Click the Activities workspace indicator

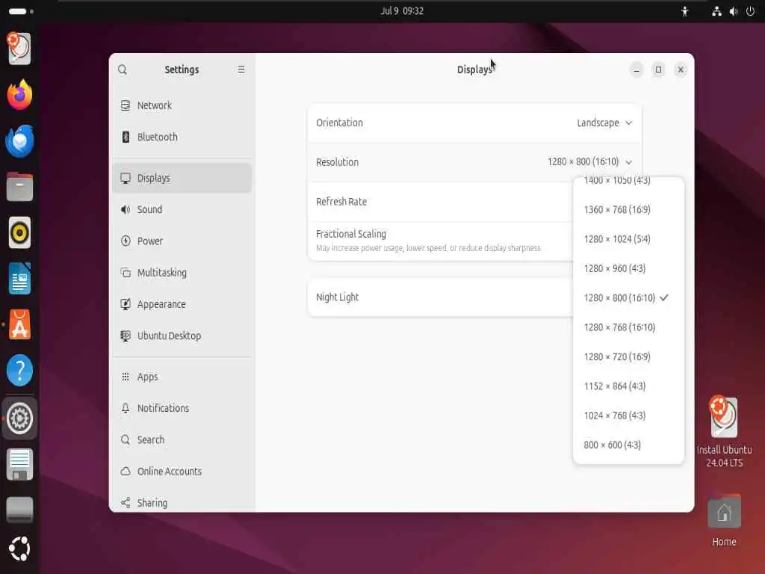click(21, 11)
